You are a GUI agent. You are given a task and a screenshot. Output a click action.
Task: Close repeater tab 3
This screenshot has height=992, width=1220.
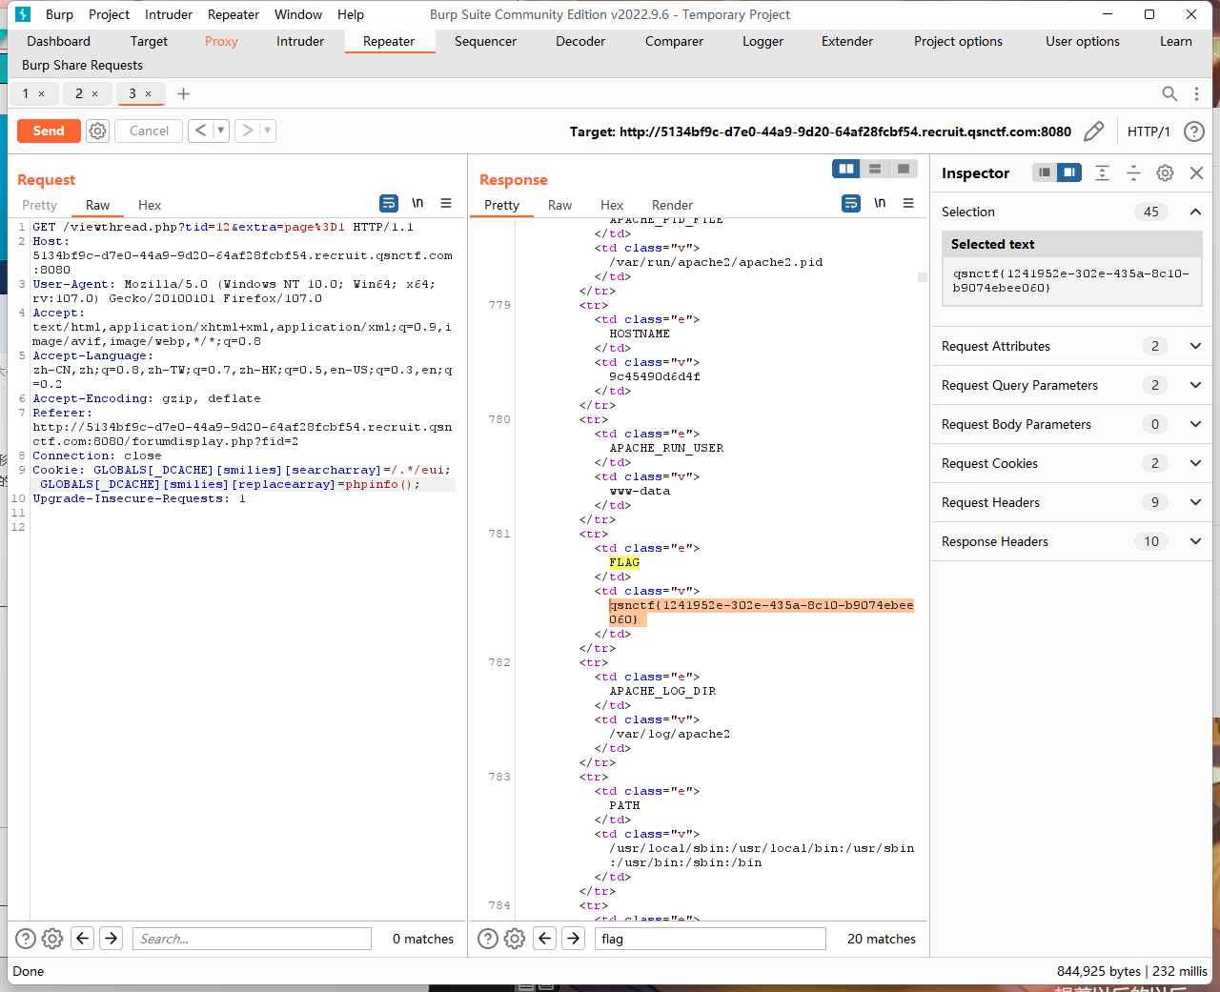click(148, 93)
